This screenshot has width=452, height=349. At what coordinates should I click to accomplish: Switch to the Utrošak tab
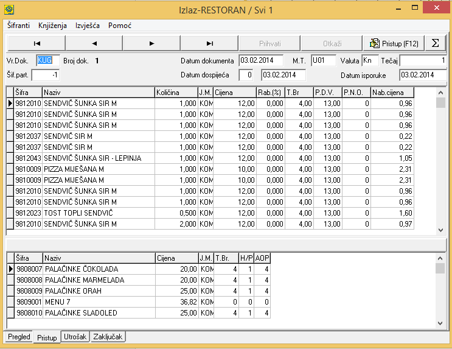(75, 337)
